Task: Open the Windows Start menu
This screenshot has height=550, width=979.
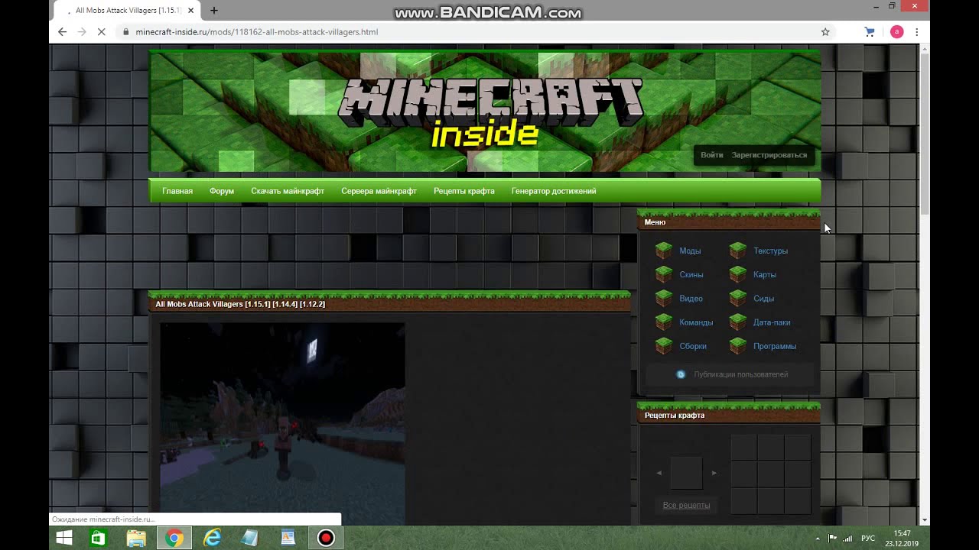Action: [x=64, y=538]
